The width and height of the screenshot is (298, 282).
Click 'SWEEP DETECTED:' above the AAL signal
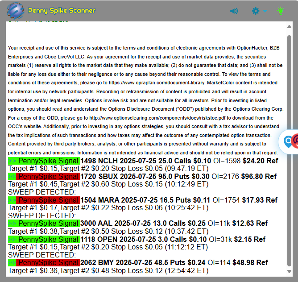(x=42, y=216)
